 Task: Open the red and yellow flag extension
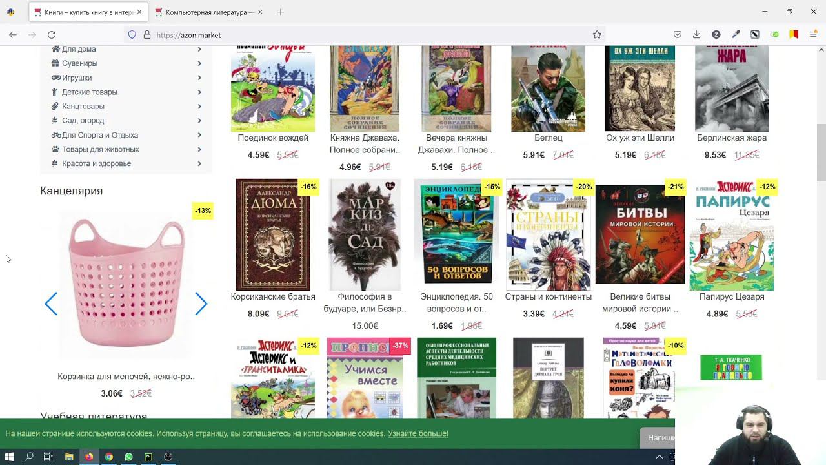click(794, 35)
